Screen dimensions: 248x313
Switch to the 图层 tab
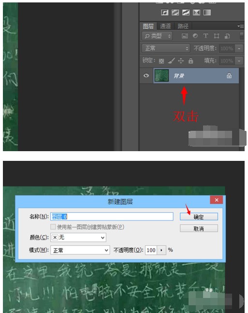(x=148, y=26)
